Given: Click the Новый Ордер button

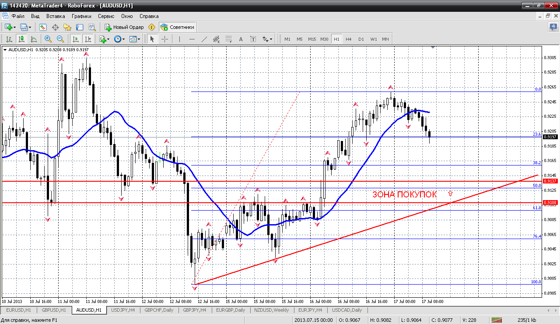Looking at the screenshot, I should coord(124,27).
